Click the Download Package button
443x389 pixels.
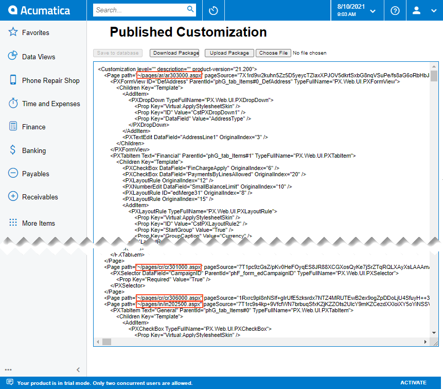[x=174, y=53]
